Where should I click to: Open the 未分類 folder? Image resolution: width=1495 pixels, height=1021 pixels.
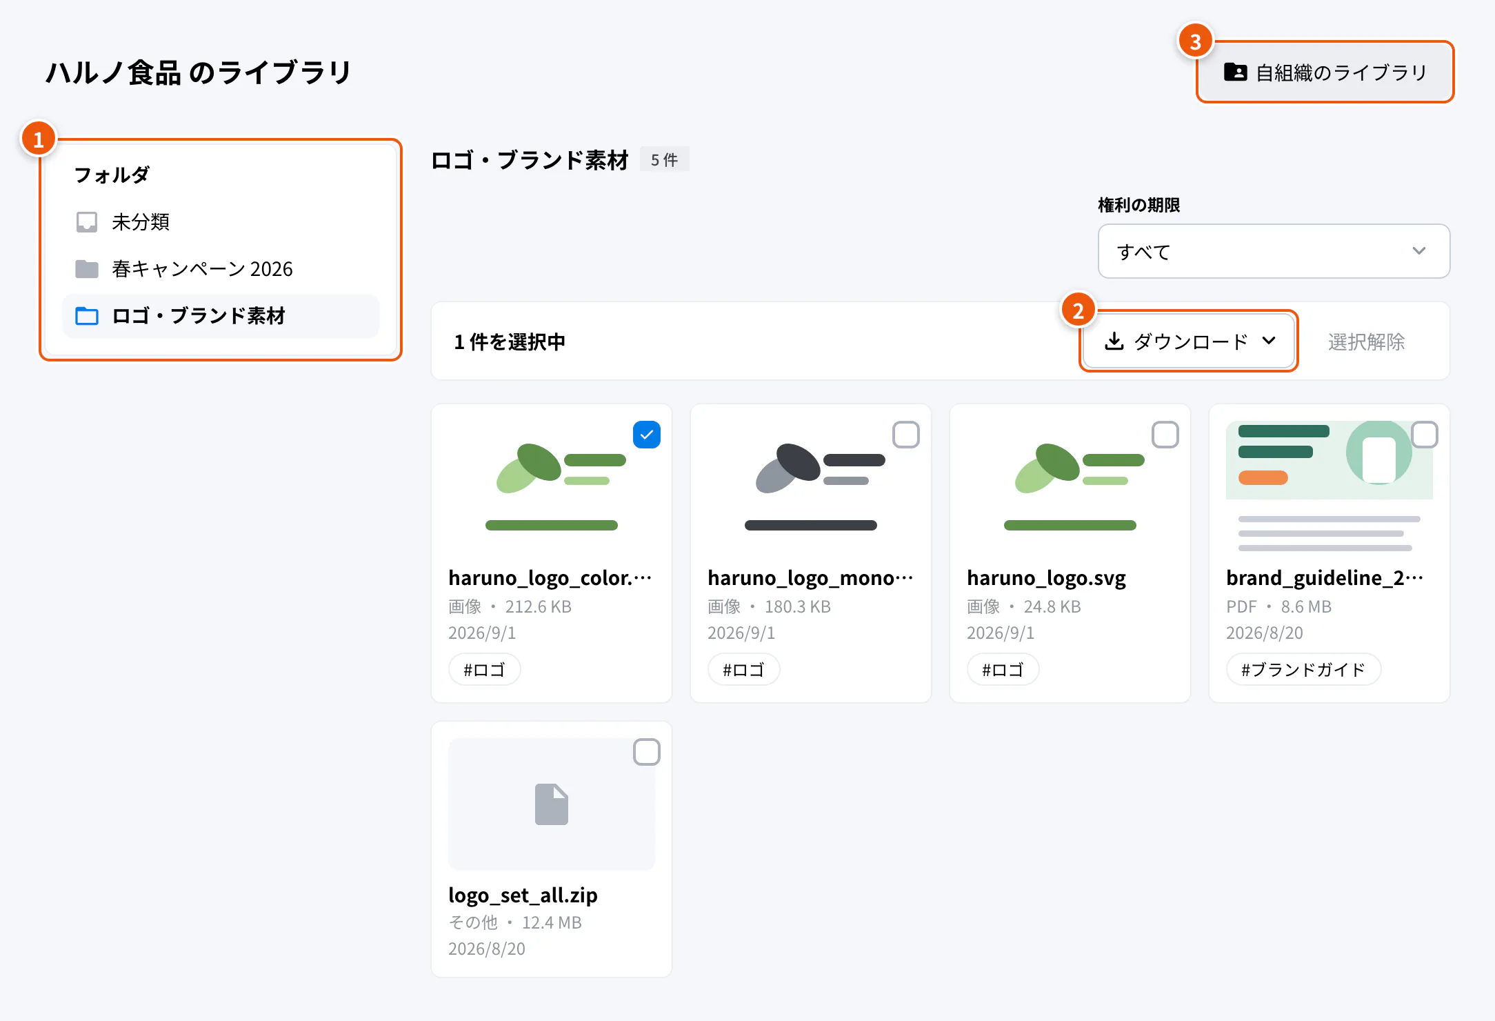(x=221, y=222)
